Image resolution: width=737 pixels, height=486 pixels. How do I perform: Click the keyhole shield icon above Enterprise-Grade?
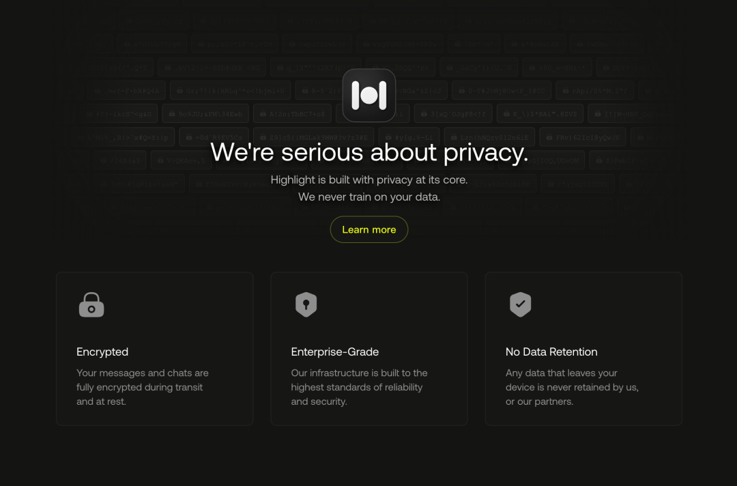306,304
